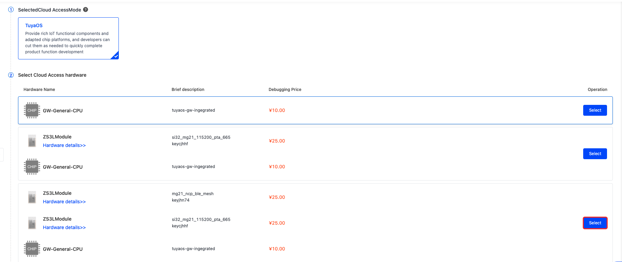This screenshot has height=262, width=622.
Task: Click the GW-General-CPU name in the bottom row
Action: (x=63, y=249)
